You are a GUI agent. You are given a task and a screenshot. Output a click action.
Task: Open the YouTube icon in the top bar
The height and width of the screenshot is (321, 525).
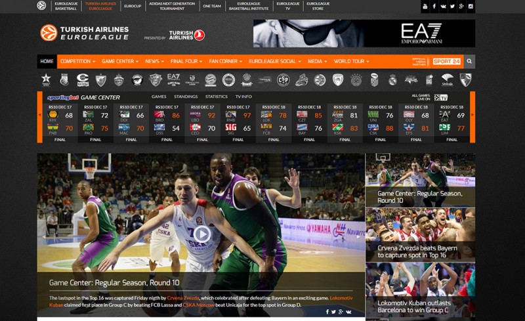point(425,7)
